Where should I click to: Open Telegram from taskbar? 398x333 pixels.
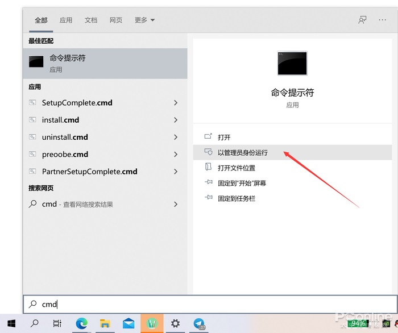pyautogui.click(x=199, y=324)
